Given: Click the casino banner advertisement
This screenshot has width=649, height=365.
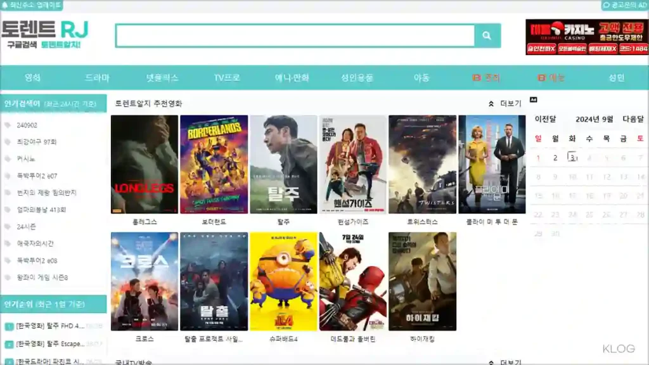Looking at the screenshot, I should 587,37.
